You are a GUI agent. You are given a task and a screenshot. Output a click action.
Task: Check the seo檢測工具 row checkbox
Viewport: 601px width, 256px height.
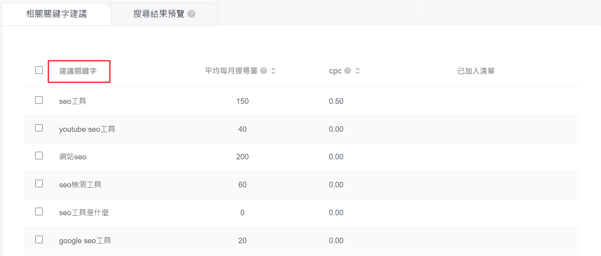(39, 184)
